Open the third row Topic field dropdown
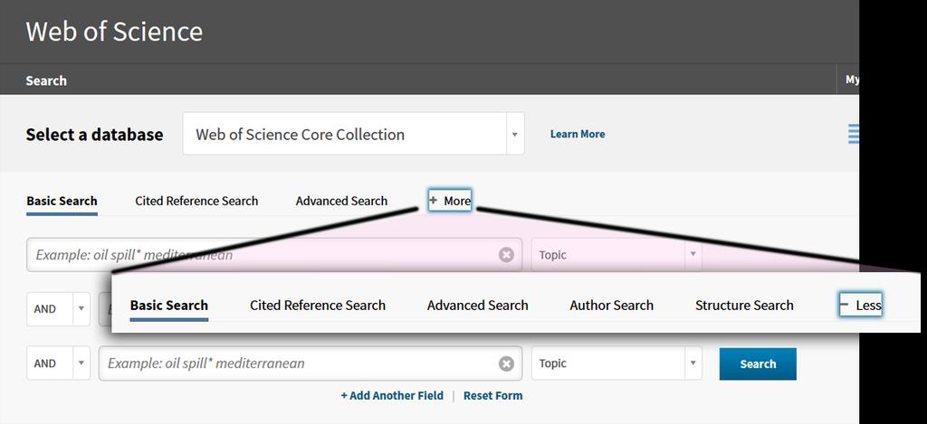927x424 pixels. [x=616, y=363]
